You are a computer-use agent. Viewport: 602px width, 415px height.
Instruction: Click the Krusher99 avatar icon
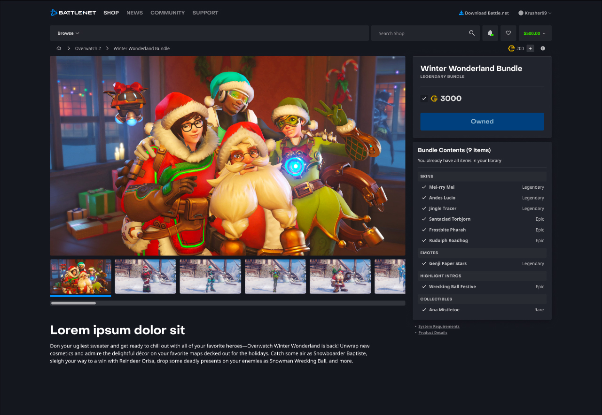pyautogui.click(x=521, y=13)
